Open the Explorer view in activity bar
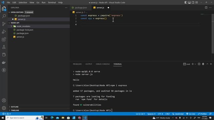This screenshot has height=120, width=214. (x=4, y=9)
